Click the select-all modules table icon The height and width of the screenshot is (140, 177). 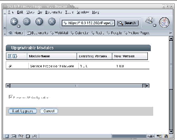tap(10, 56)
